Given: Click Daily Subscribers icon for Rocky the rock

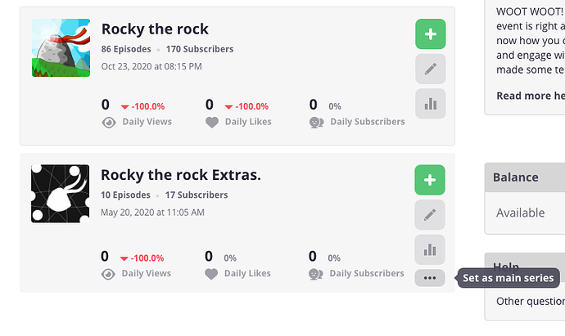Looking at the screenshot, I should 316,123.
